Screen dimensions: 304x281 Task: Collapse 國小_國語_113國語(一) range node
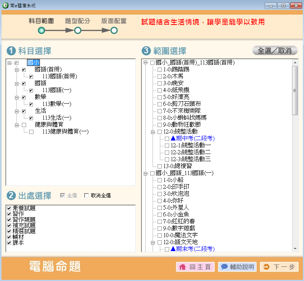point(145,174)
